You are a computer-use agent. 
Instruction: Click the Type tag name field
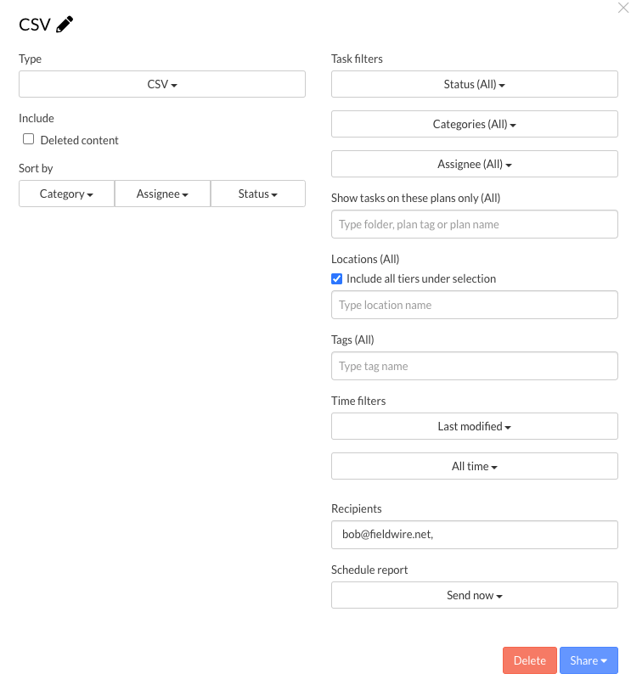pyautogui.click(x=475, y=366)
